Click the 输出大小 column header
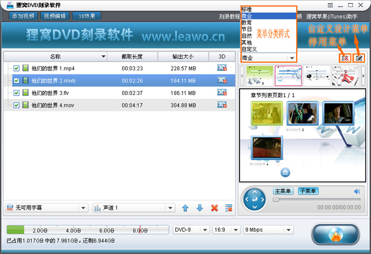 coord(183,57)
